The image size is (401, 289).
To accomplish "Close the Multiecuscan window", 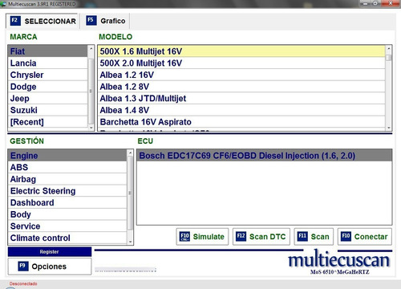I will click(x=391, y=3).
